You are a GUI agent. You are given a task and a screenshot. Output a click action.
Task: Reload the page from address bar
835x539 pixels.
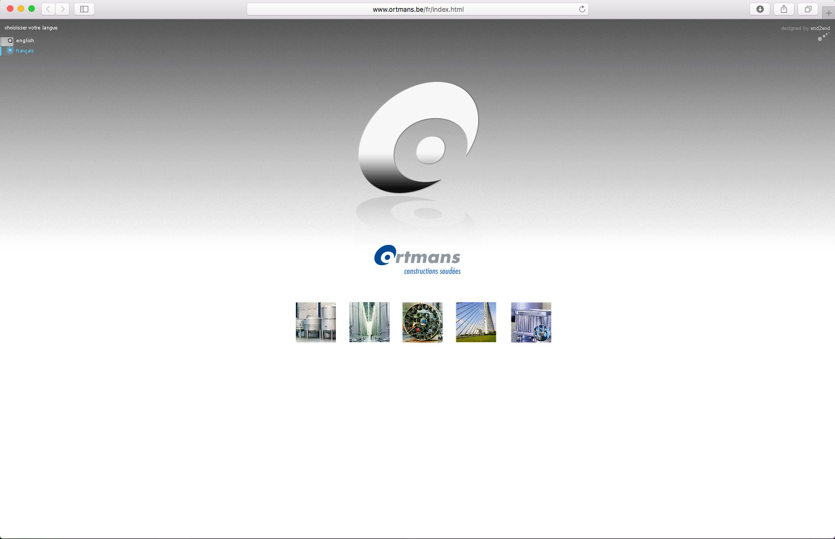click(582, 9)
